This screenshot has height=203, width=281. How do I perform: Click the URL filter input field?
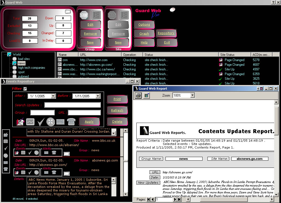[84, 113]
